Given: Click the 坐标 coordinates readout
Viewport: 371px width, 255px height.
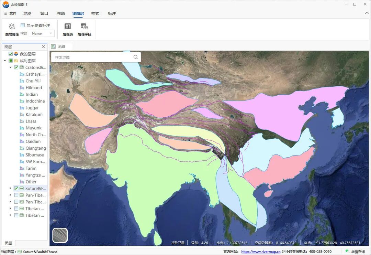Looking at the screenshot, I should pyautogui.click(x=332, y=243).
